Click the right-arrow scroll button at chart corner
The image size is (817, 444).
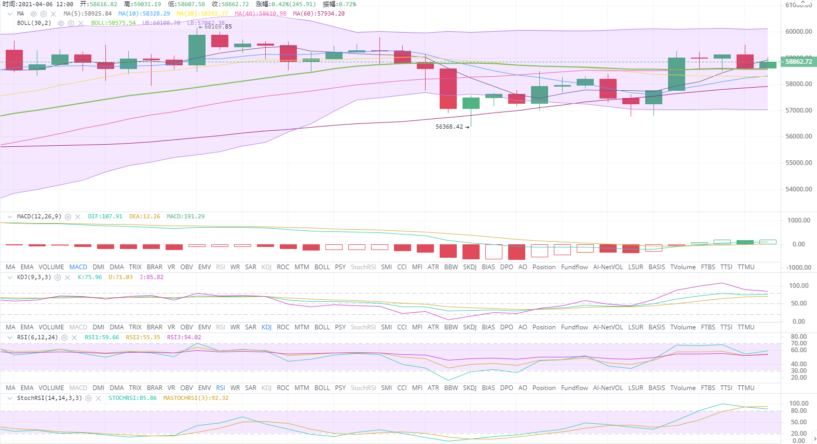pos(815,439)
